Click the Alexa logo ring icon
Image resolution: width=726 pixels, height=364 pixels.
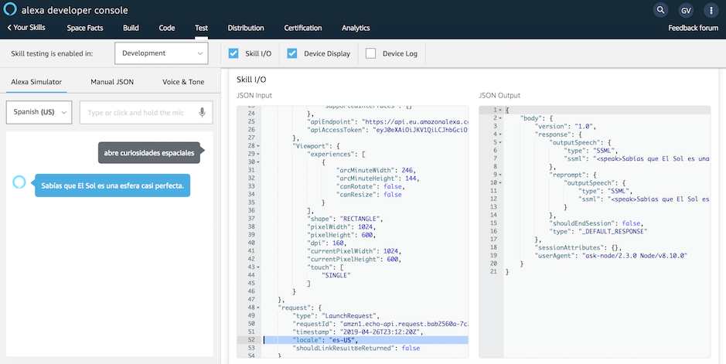[10, 10]
